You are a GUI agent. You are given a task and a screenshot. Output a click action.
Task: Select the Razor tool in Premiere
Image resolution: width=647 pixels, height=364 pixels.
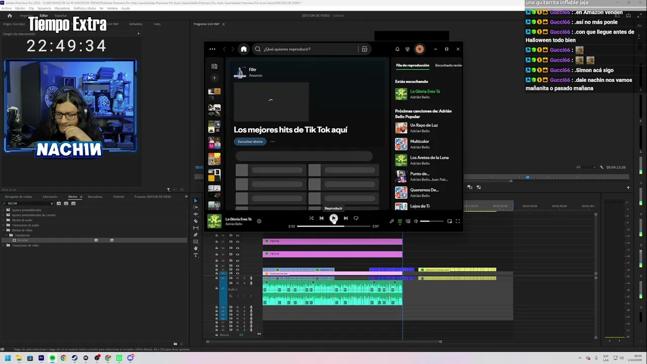tap(196, 221)
